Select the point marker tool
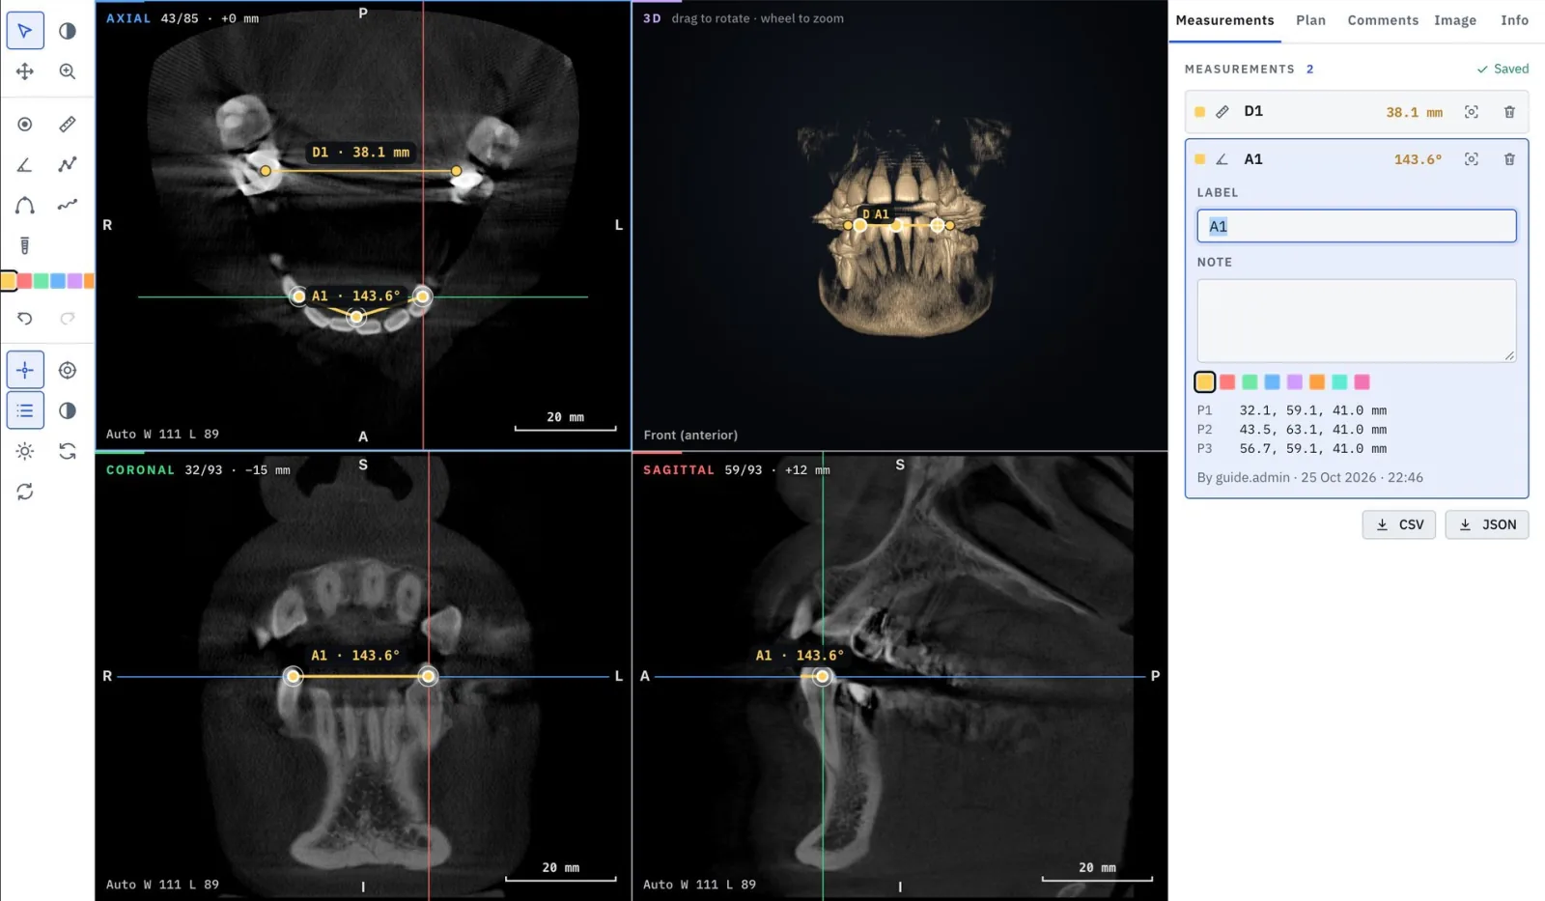The width and height of the screenshot is (1545, 901). tap(25, 125)
